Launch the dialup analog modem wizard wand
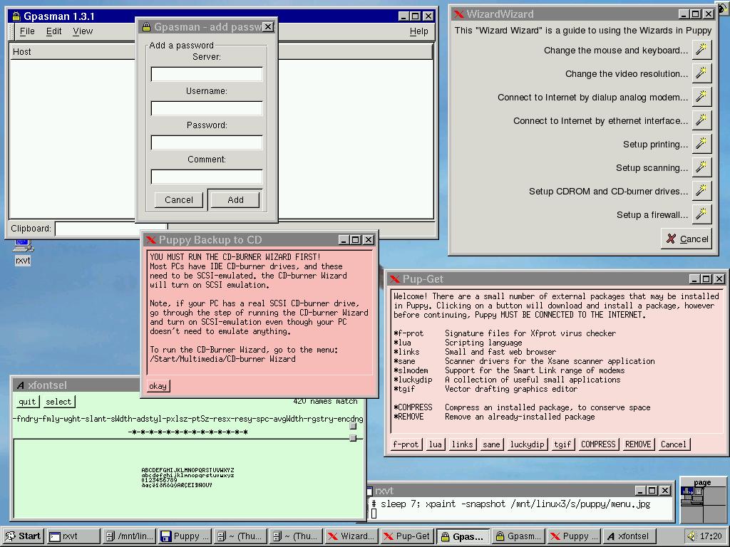The width and height of the screenshot is (730, 547). [x=701, y=97]
